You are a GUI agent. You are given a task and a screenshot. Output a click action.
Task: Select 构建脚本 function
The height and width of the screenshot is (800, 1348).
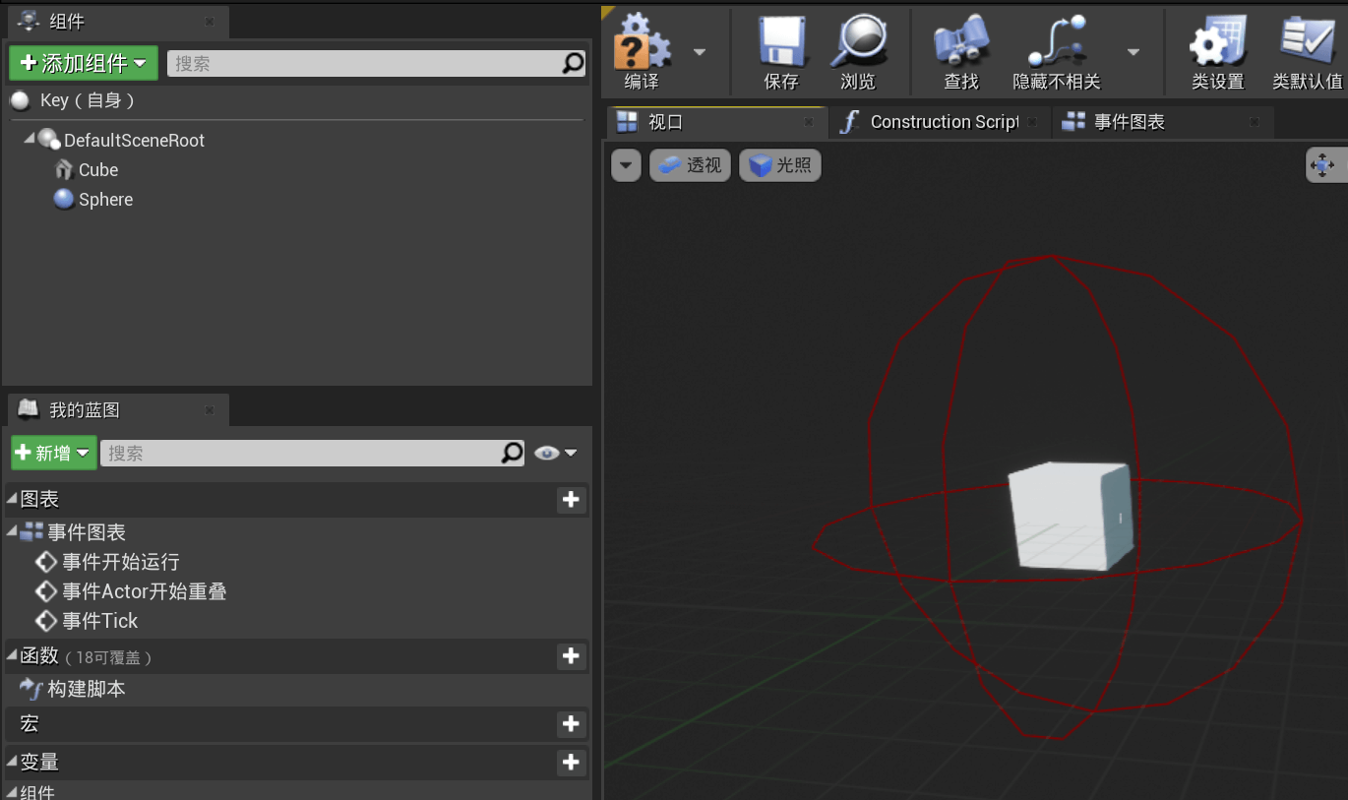point(87,689)
